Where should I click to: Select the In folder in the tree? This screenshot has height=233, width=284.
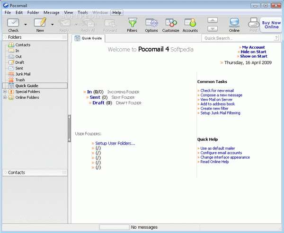pyautogui.click(x=17, y=51)
